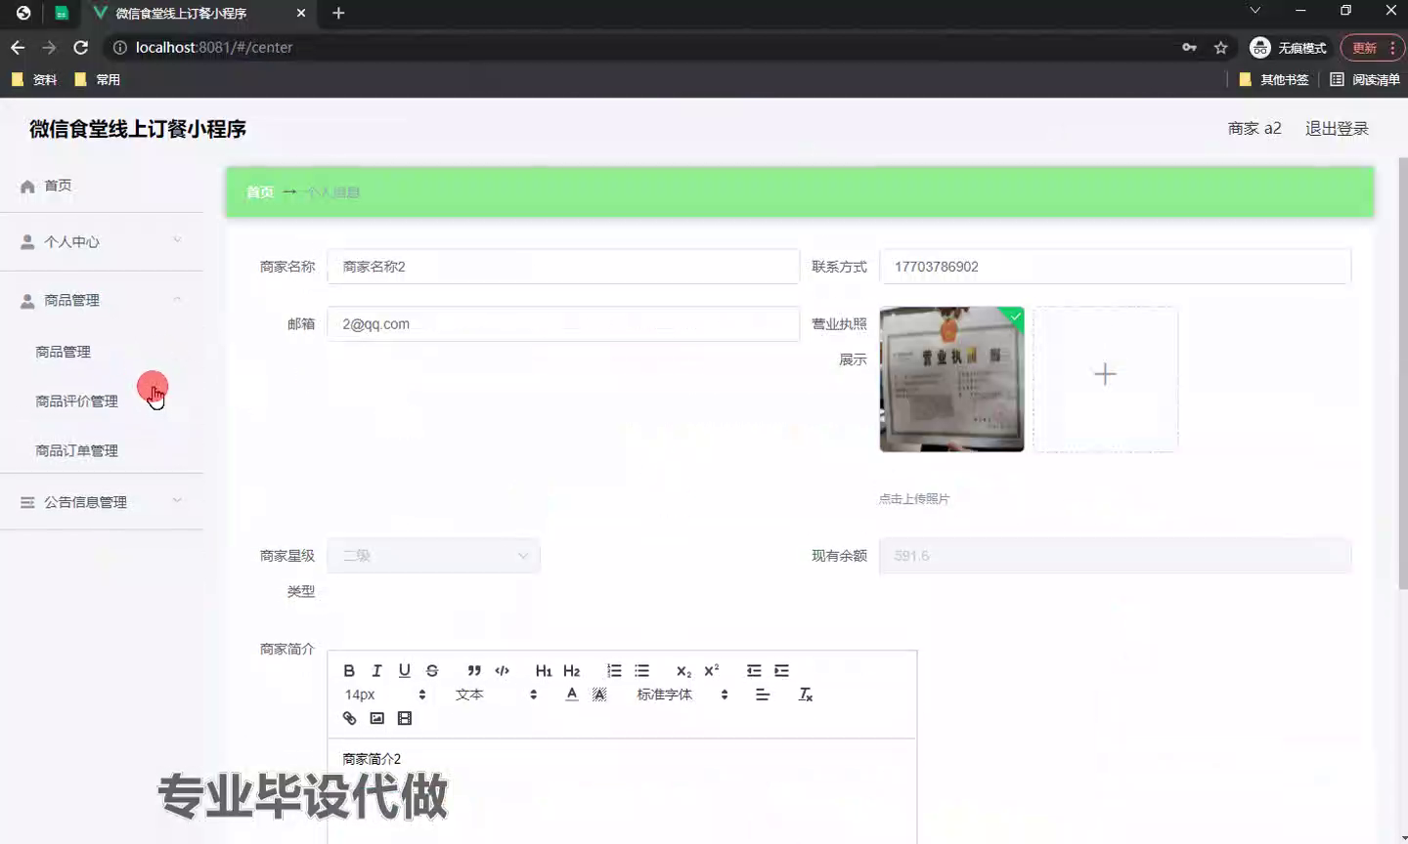1408x844 pixels.
Task: Open the 商品管理 submenu item
Action: (x=64, y=352)
